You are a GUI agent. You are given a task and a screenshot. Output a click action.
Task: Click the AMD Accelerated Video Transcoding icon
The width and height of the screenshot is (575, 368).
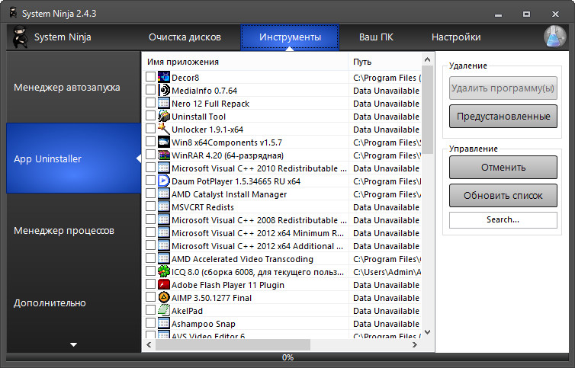click(163, 259)
